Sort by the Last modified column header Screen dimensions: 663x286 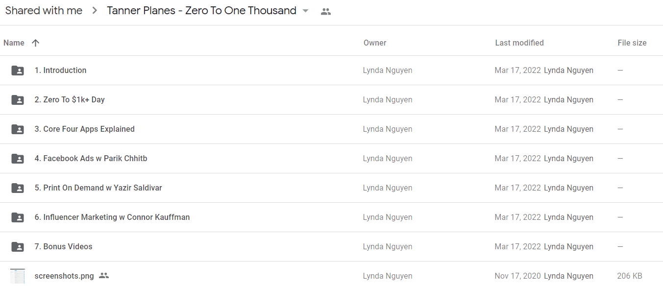point(519,43)
